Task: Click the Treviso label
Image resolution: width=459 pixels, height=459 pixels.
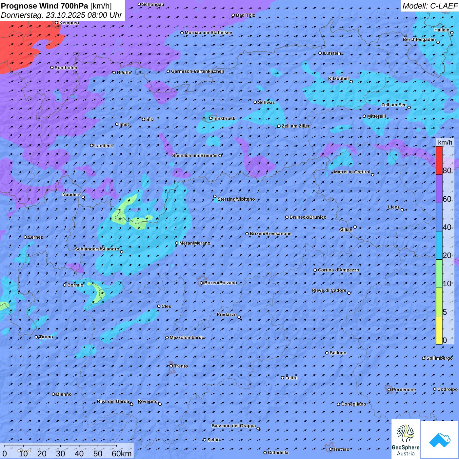Action: tap(341, 449)
